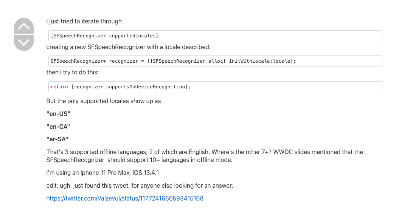Click the bold "ar-SA" locale text
The height and width of the screenshot is (216, 396).
pyautogui.click(x=57, y=139)
